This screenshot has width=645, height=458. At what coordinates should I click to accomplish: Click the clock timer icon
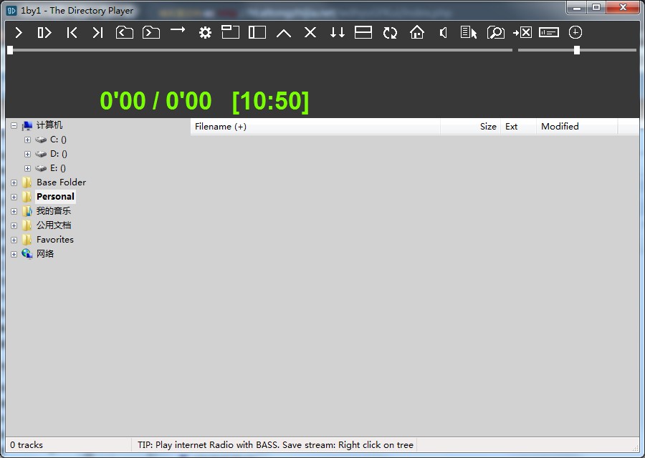[x=575, y=32]
